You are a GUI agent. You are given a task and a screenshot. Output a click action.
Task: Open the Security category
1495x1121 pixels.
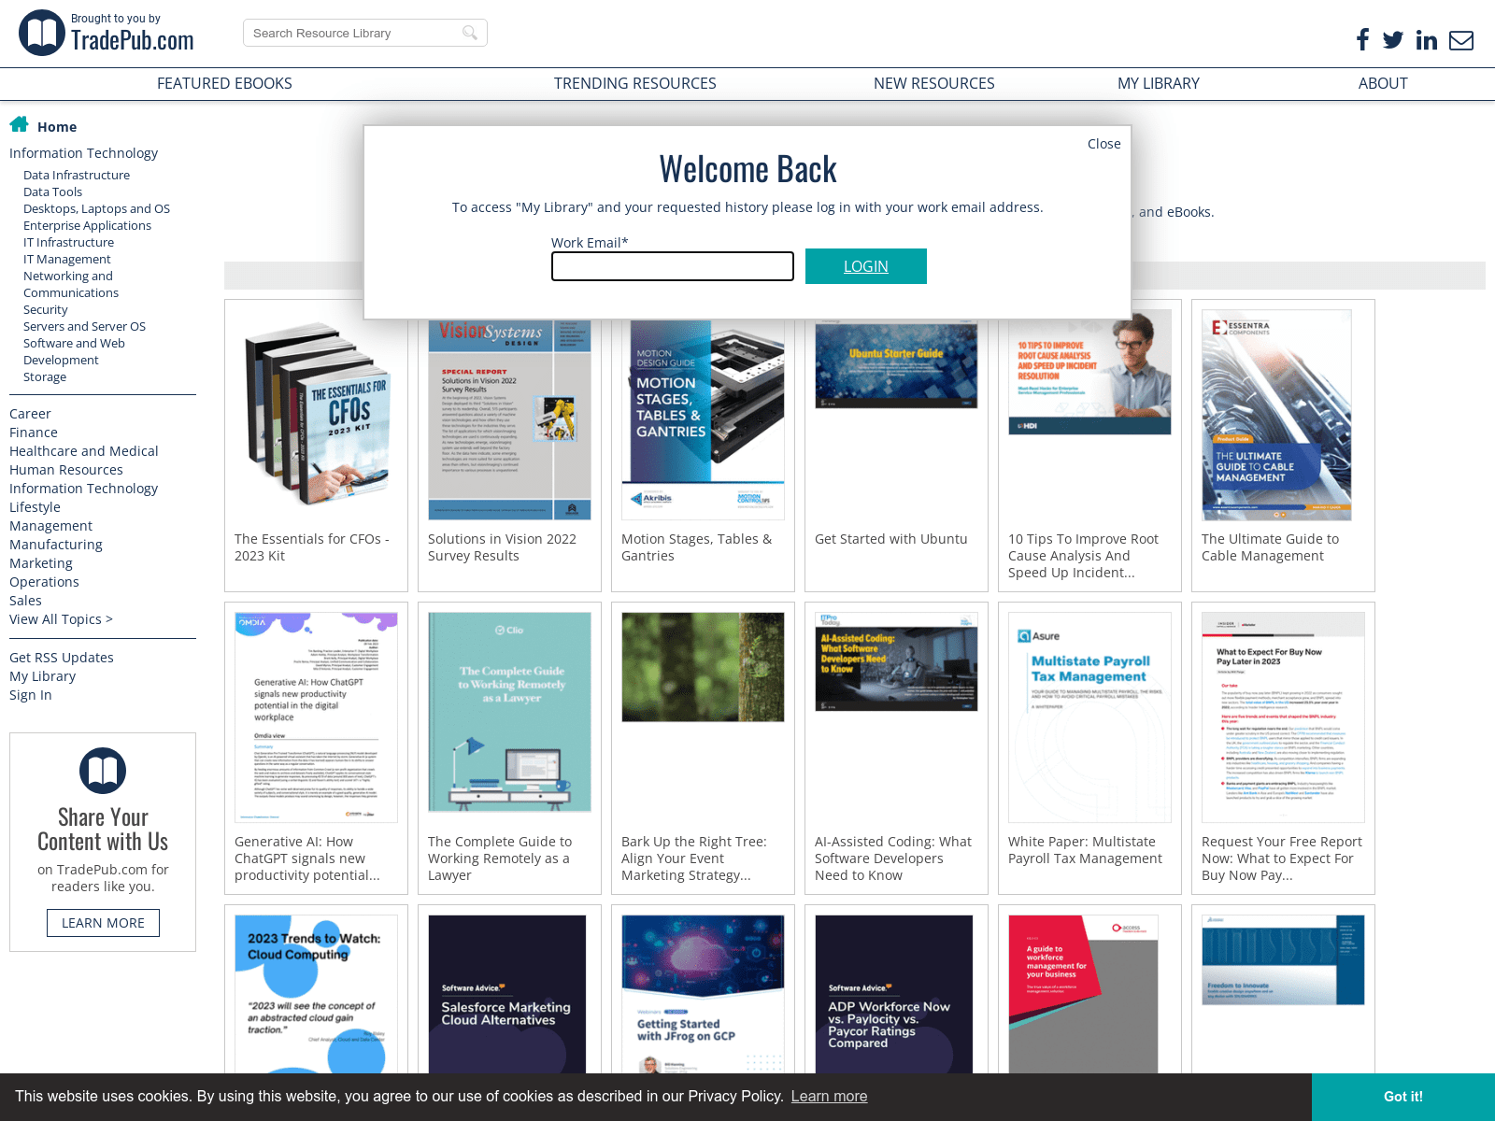(x=45, y=309)
